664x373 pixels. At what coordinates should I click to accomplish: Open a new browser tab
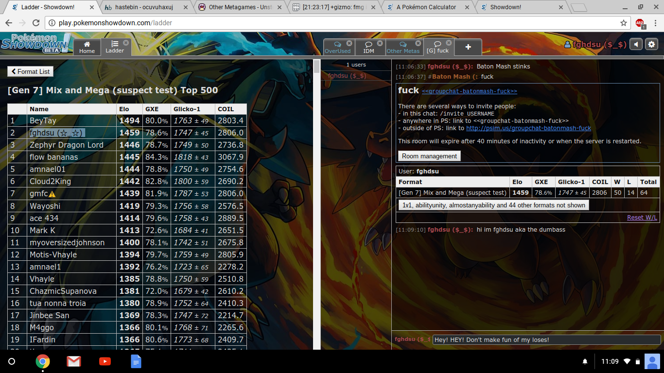(x=578, y=8)
